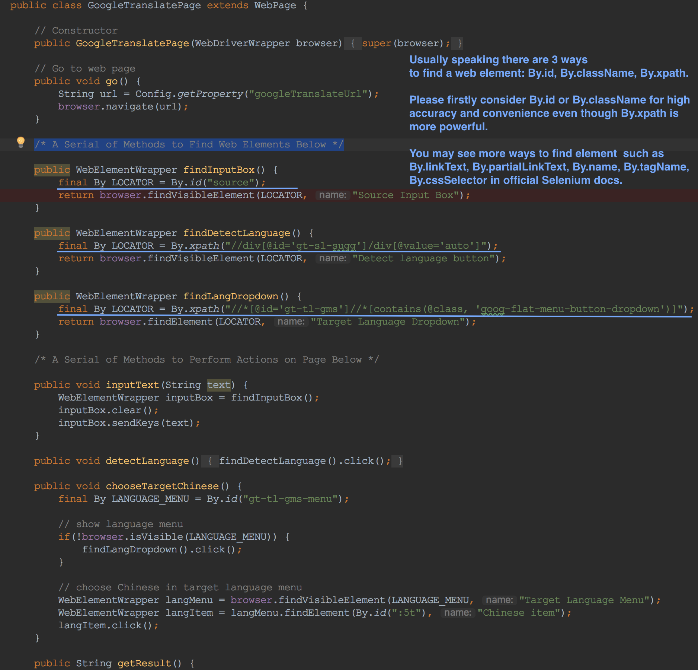Click the "// Constructor" comment
Screen dimensions: 698x670
click(x=76, y=31)
